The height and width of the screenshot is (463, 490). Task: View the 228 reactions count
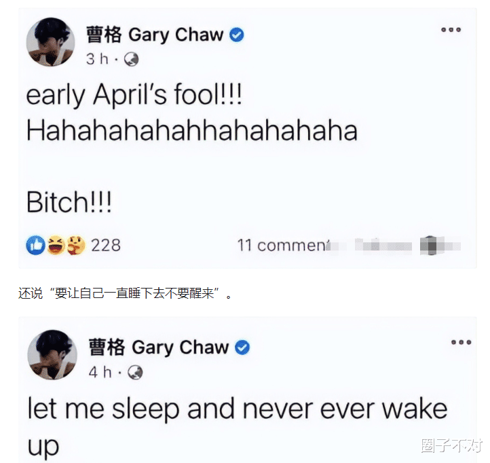pos(106,245)
